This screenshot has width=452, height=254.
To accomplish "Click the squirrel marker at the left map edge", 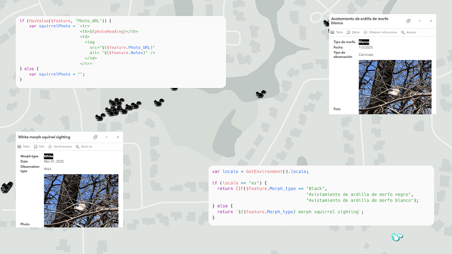I will (7, 187).
